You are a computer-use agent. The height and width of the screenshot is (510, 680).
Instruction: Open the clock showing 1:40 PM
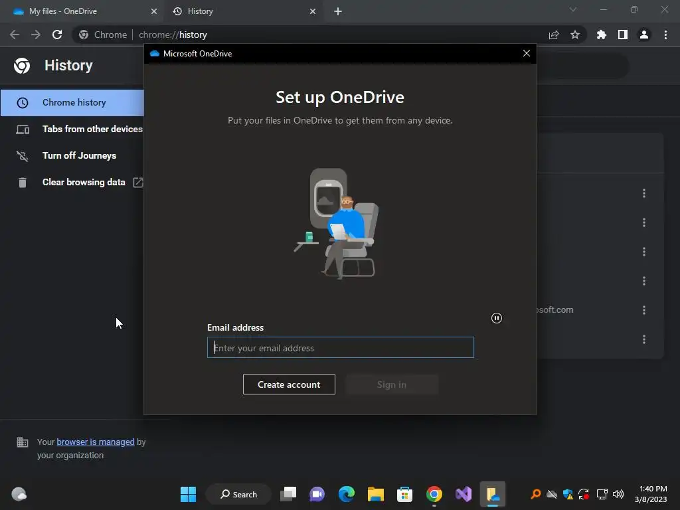click(651, 494)
